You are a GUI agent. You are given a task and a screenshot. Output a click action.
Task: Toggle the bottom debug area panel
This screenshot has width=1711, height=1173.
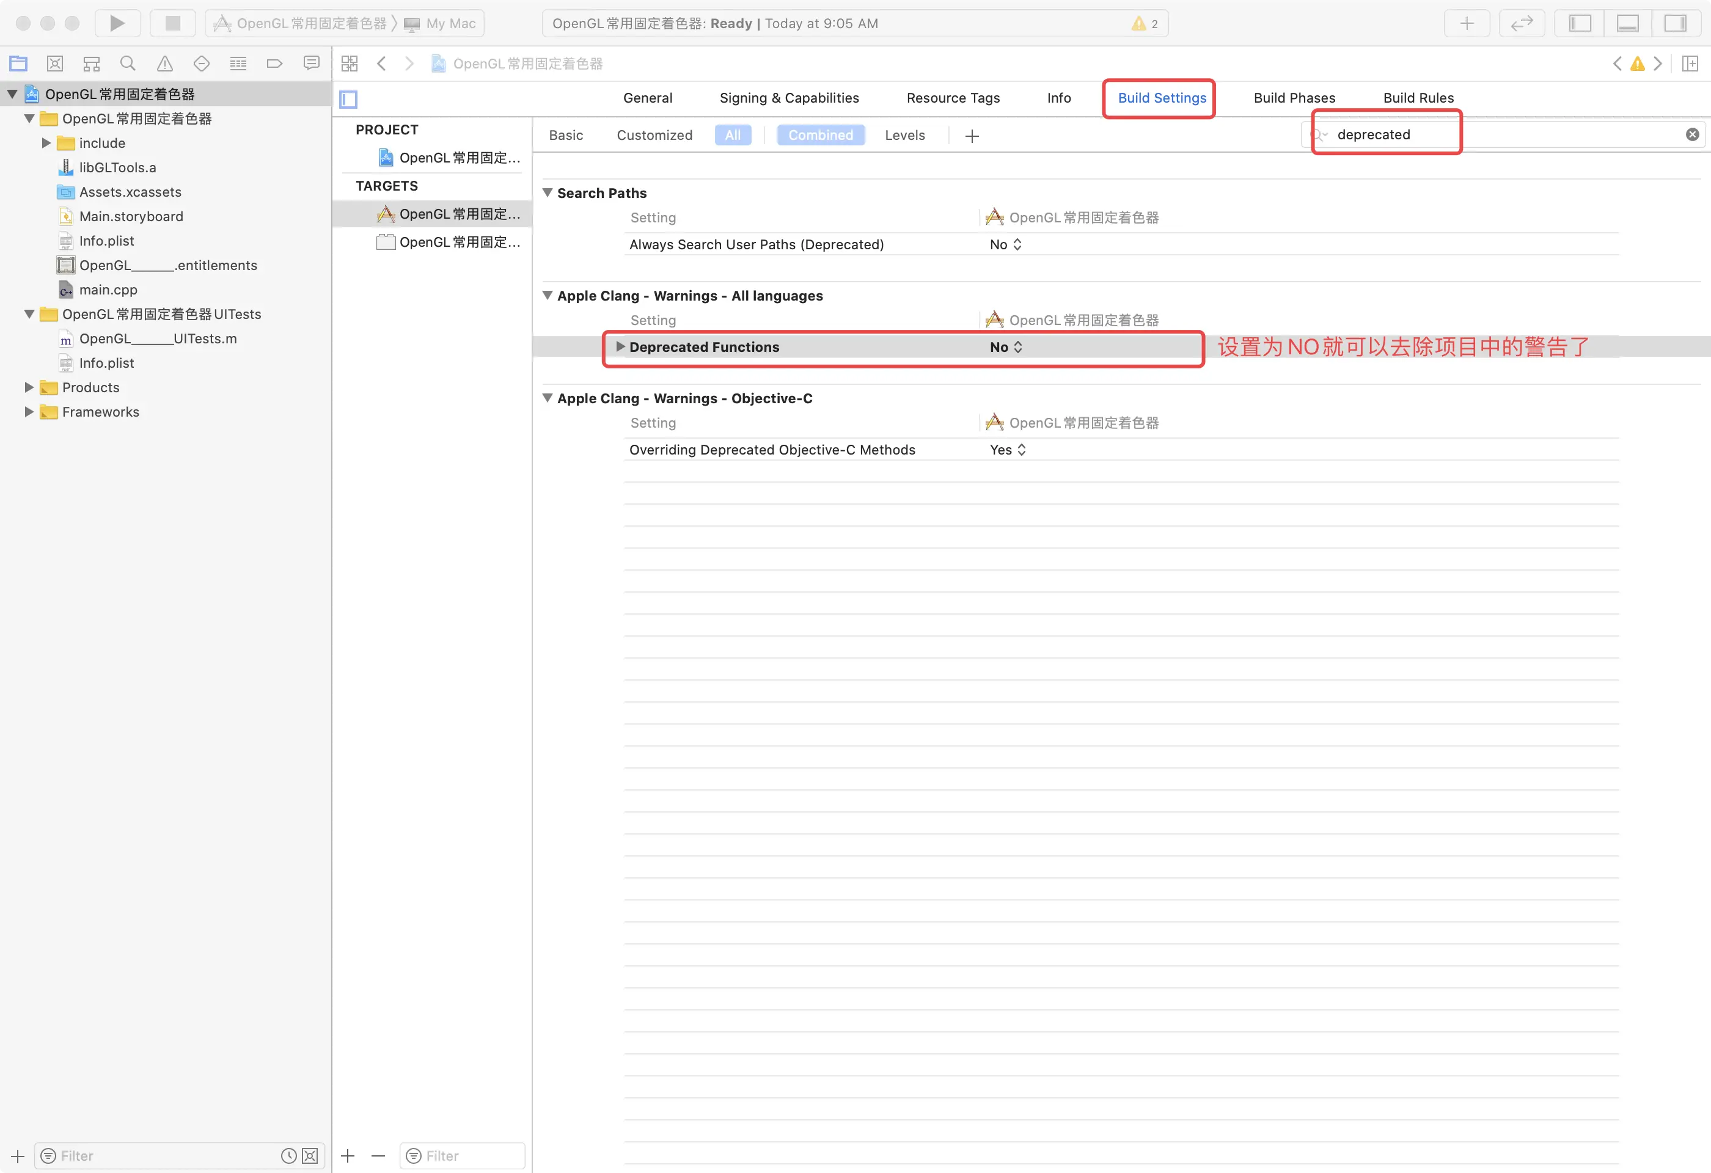coord(1627,23)
